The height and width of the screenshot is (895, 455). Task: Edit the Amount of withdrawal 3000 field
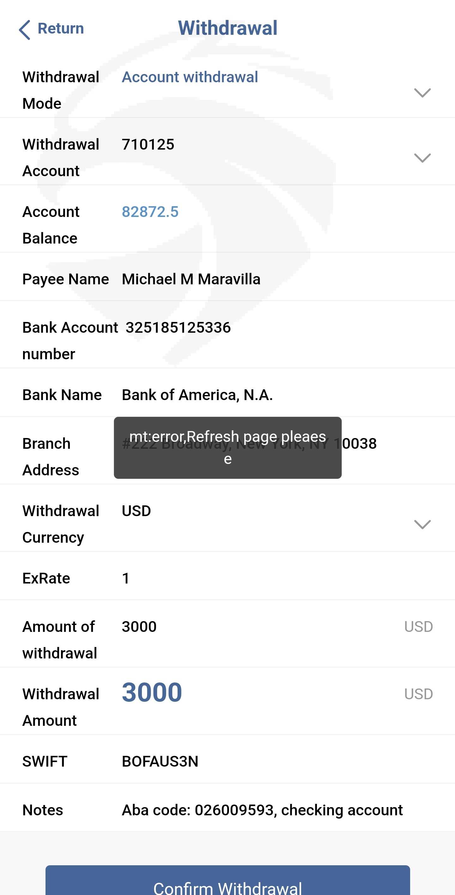click(139, 627)
